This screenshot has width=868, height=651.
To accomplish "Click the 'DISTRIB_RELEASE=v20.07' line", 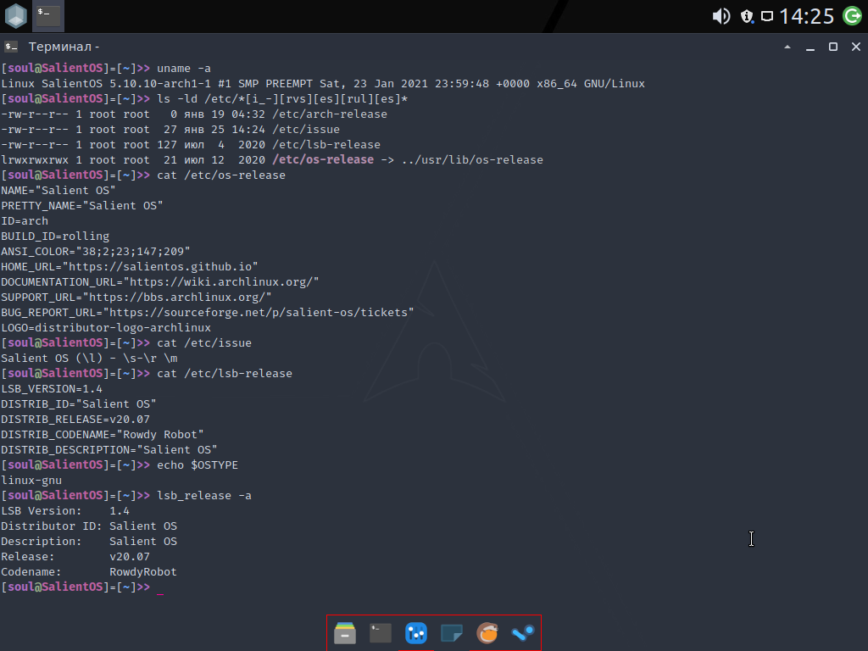I will [75, 420].
